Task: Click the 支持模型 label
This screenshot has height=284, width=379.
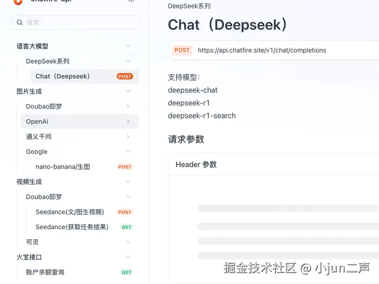Action: coord(184,77)
